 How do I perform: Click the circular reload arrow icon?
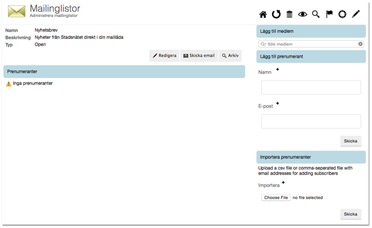point(276,14)
